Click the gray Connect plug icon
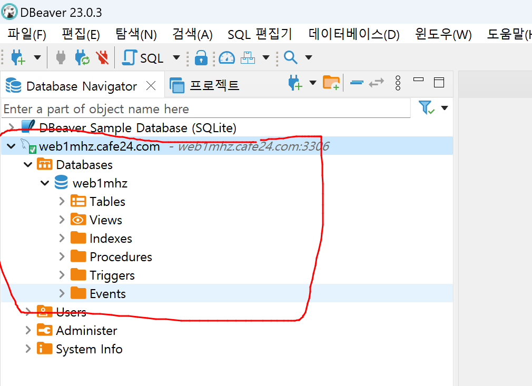Image resolution: width=532 pixels, height=386 pixels. coord(61,57)
